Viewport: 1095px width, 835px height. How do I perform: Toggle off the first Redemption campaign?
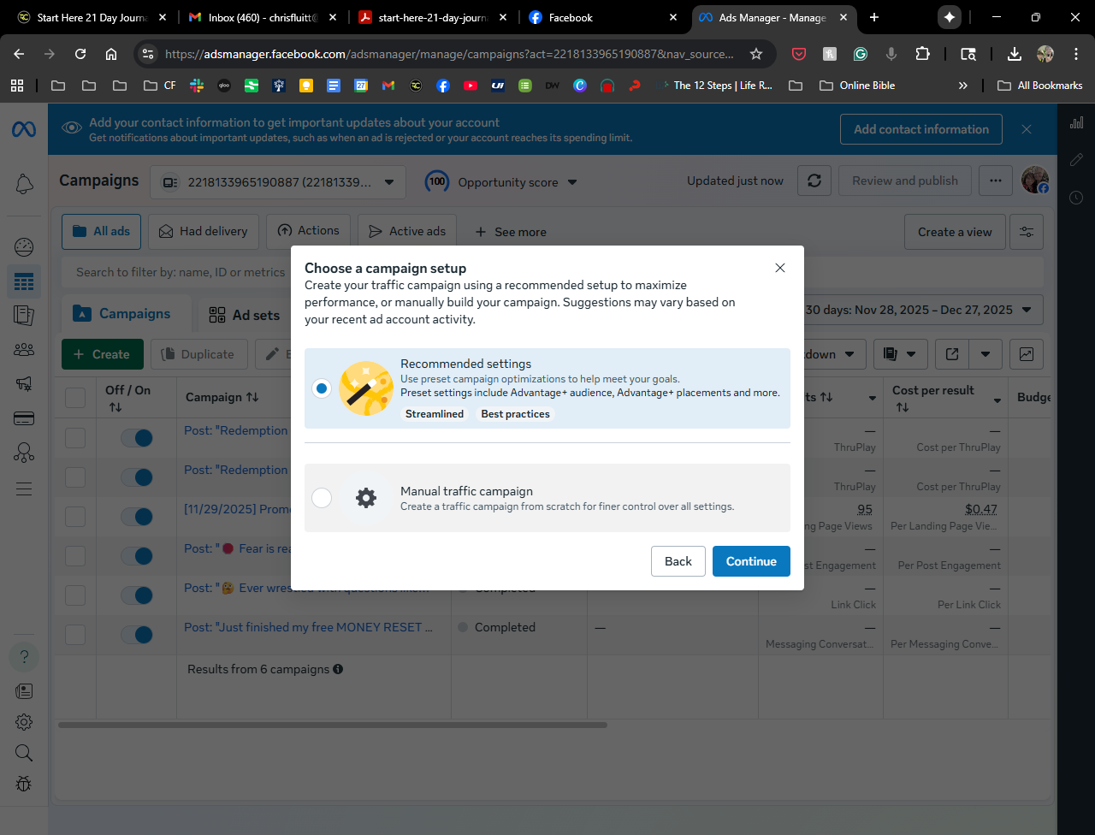tap(137, 438)
